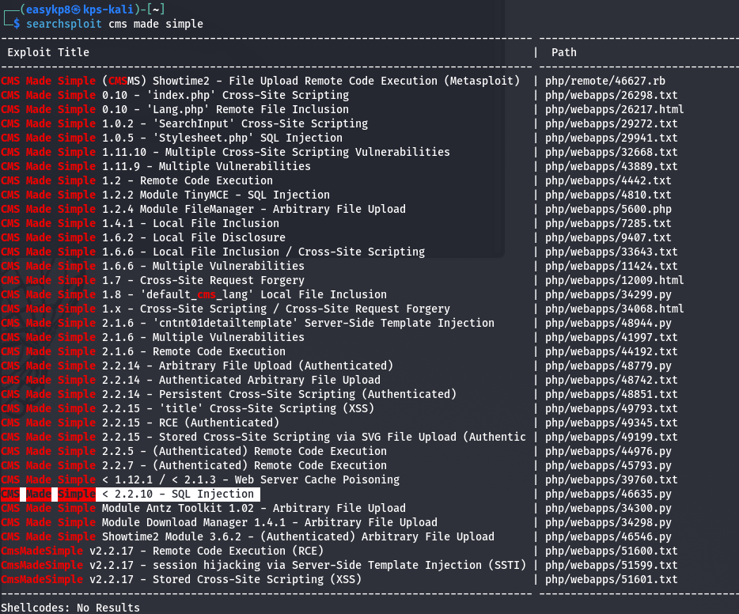
Task: Select 1.2 Remote Code Execution row
Action: tap(137, 180)
